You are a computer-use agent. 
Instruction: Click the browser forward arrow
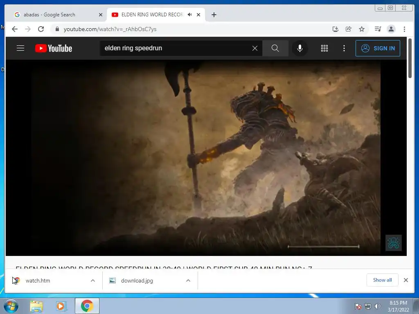pos(28,29)
